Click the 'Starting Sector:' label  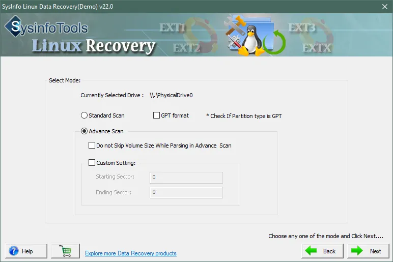115,177
